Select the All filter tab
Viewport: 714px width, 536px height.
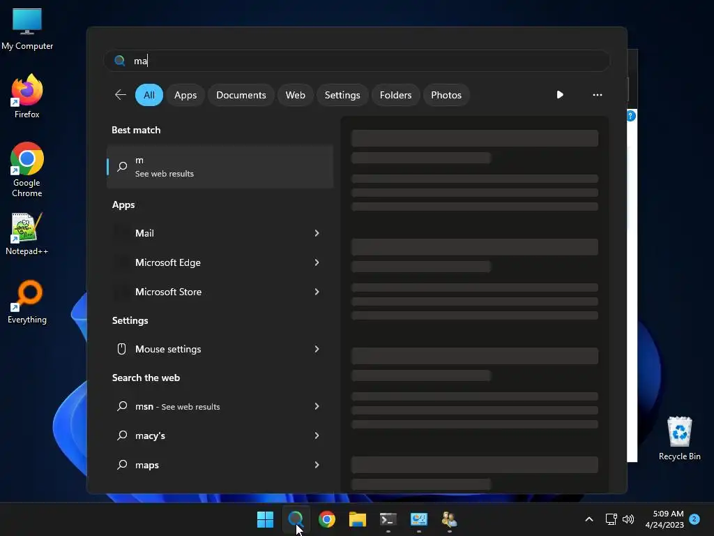point(149,95)
